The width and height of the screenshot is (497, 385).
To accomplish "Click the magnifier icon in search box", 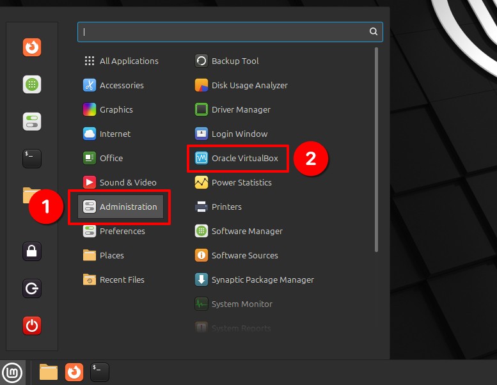I will pos(374,31).
